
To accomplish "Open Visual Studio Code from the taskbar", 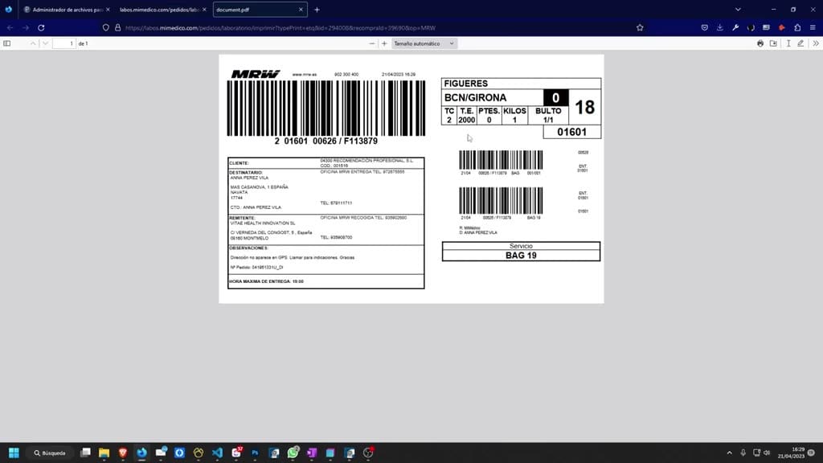I will click(217, 453).
